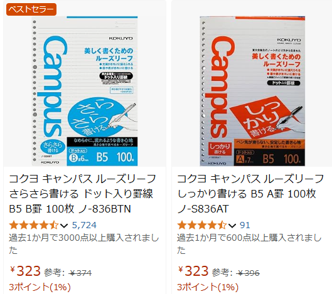Click the ¥323 price of the しっかり product

(x=193, y=271)
